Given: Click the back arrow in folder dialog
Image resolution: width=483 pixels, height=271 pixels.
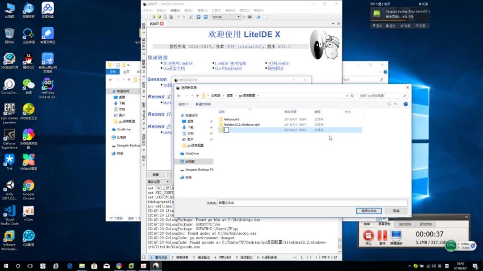Looking at the screenshot, I should click(x=179, y=96).
